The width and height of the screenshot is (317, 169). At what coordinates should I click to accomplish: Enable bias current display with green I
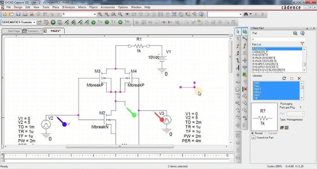coord(107,22)
